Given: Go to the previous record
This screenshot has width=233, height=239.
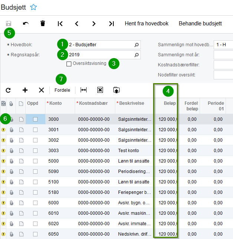Looking at the screenshot, I should click(x=77, y=23).
